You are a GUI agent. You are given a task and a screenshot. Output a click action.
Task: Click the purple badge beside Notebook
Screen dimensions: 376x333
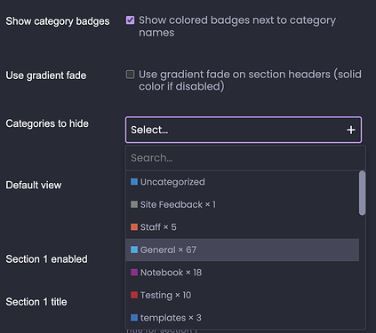[134, 273]
